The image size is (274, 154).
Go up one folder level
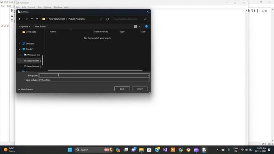coord(37,19)
